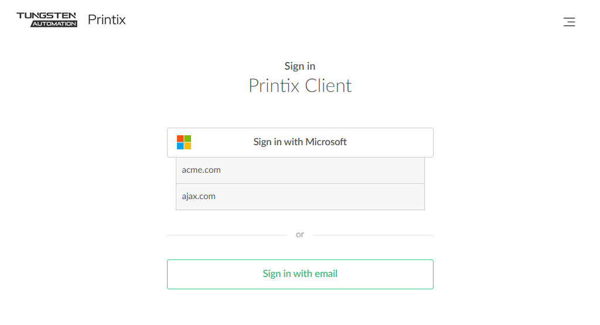The width and height of the screenshot is (600, 325).
Task: Click the "Sign in with Microsoft" label text
Action: pos(300,142)
